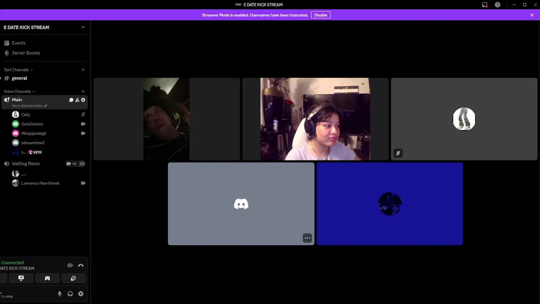Viewport: 540px width, 304px height.
Task: Toggle microphone mute
Action: [x=59, y=294]
